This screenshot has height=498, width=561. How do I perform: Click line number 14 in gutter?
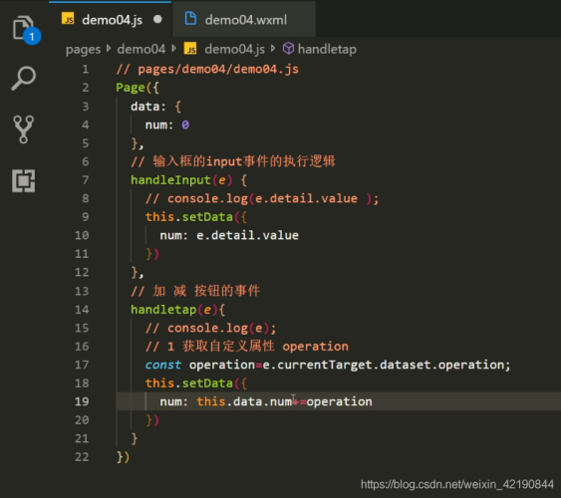point(82,309)
